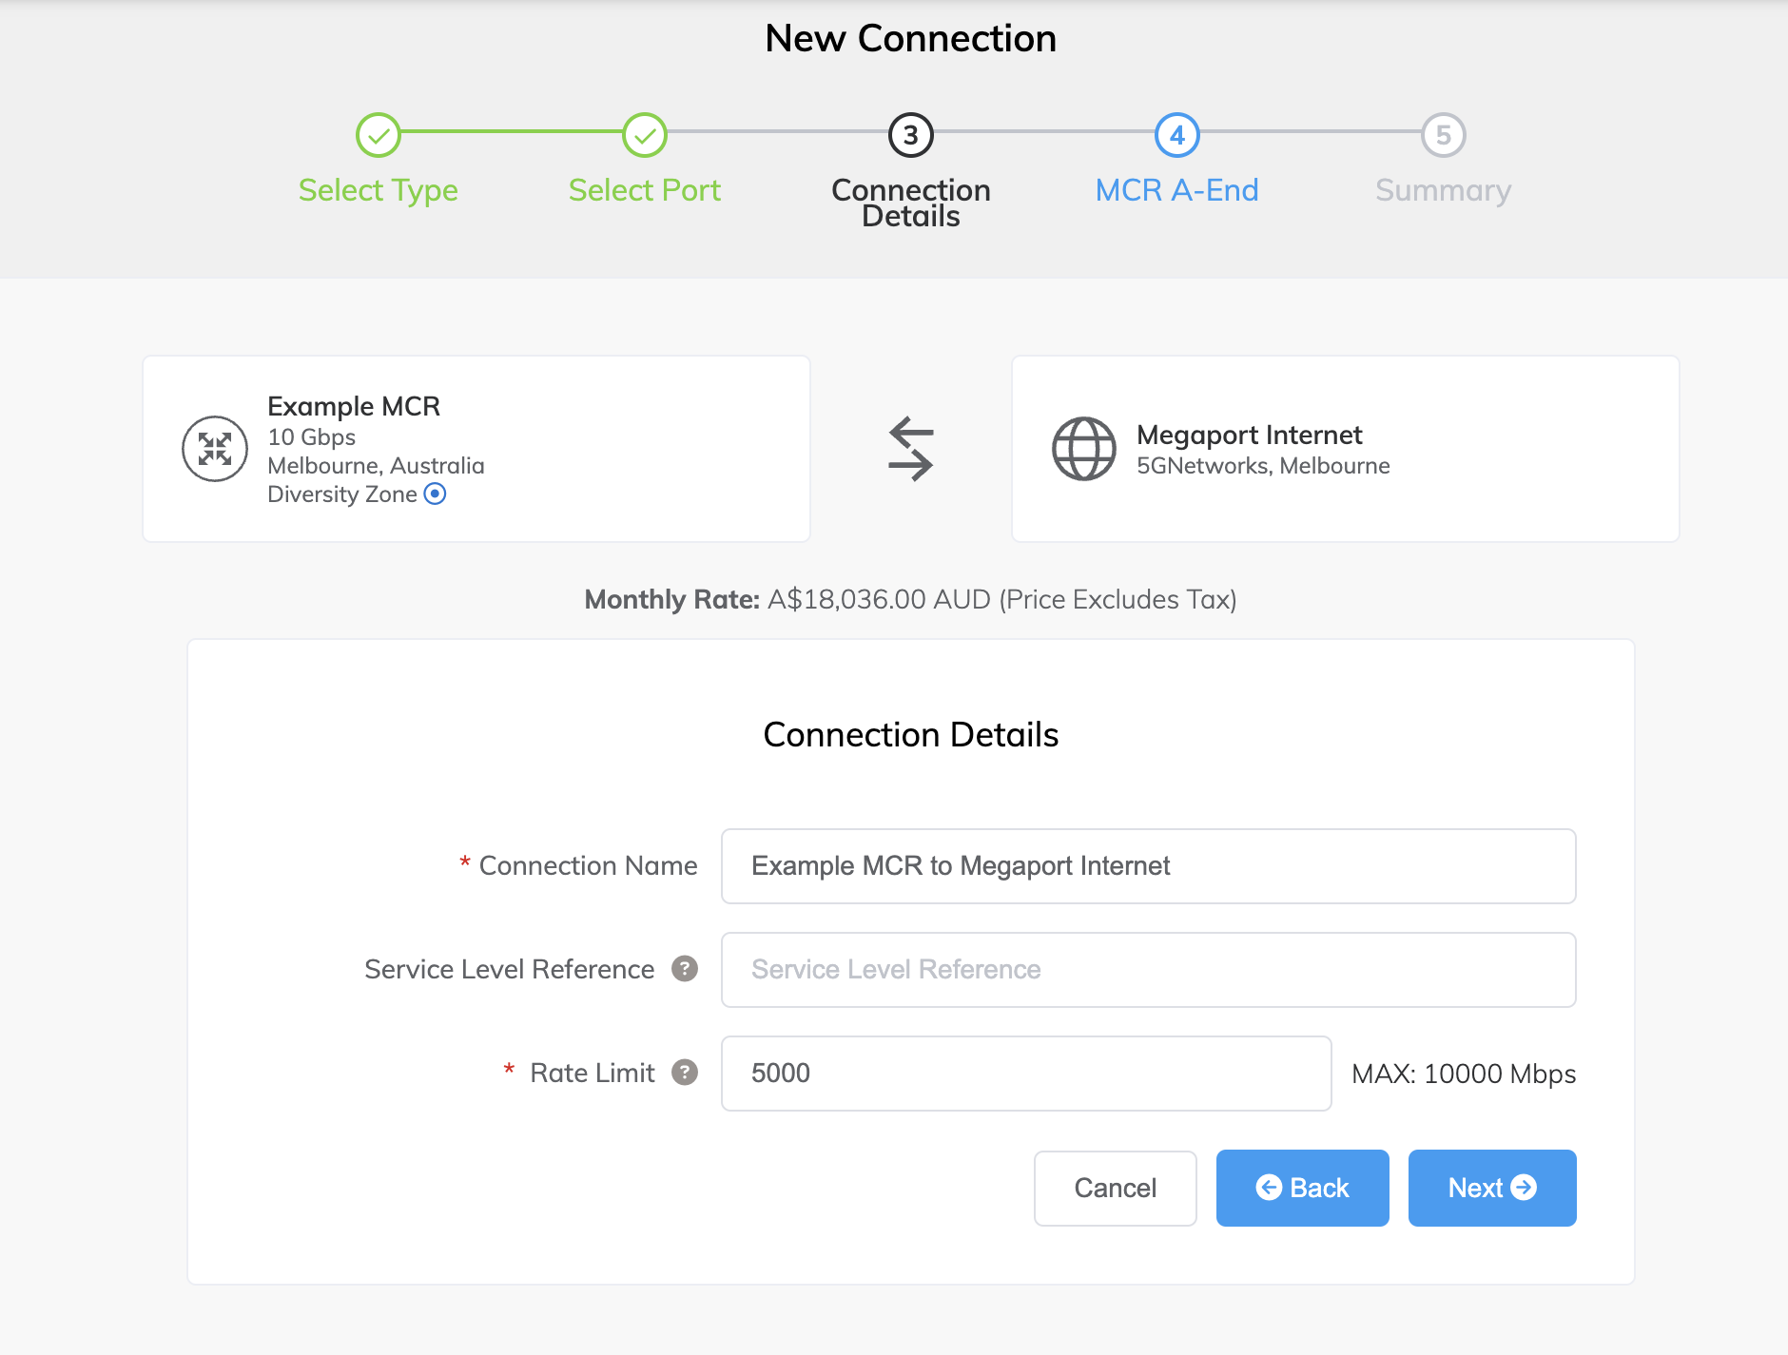1788x1355 pixels.
Task: Jump to the MCR A-End step label
Action: [1177, 190]
